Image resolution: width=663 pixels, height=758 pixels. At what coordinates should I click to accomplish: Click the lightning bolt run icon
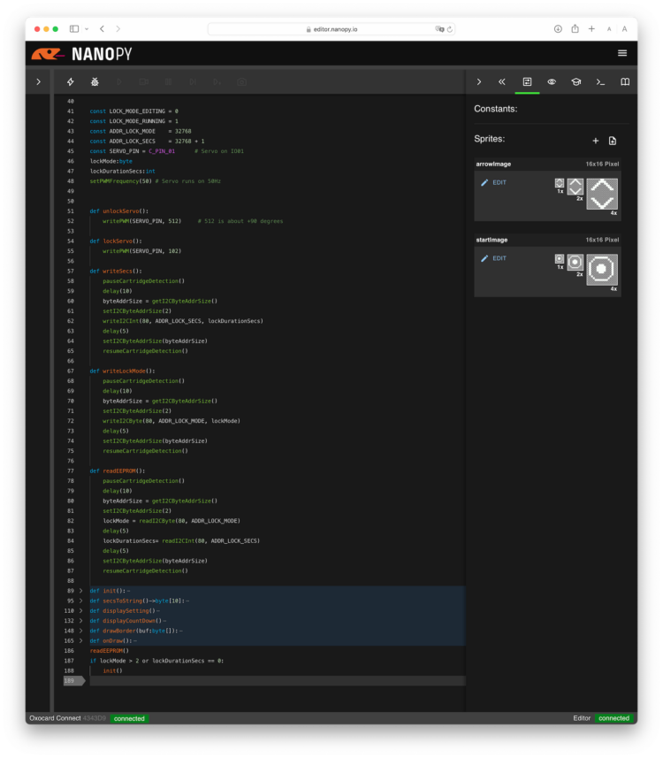(x=71, y=81)
